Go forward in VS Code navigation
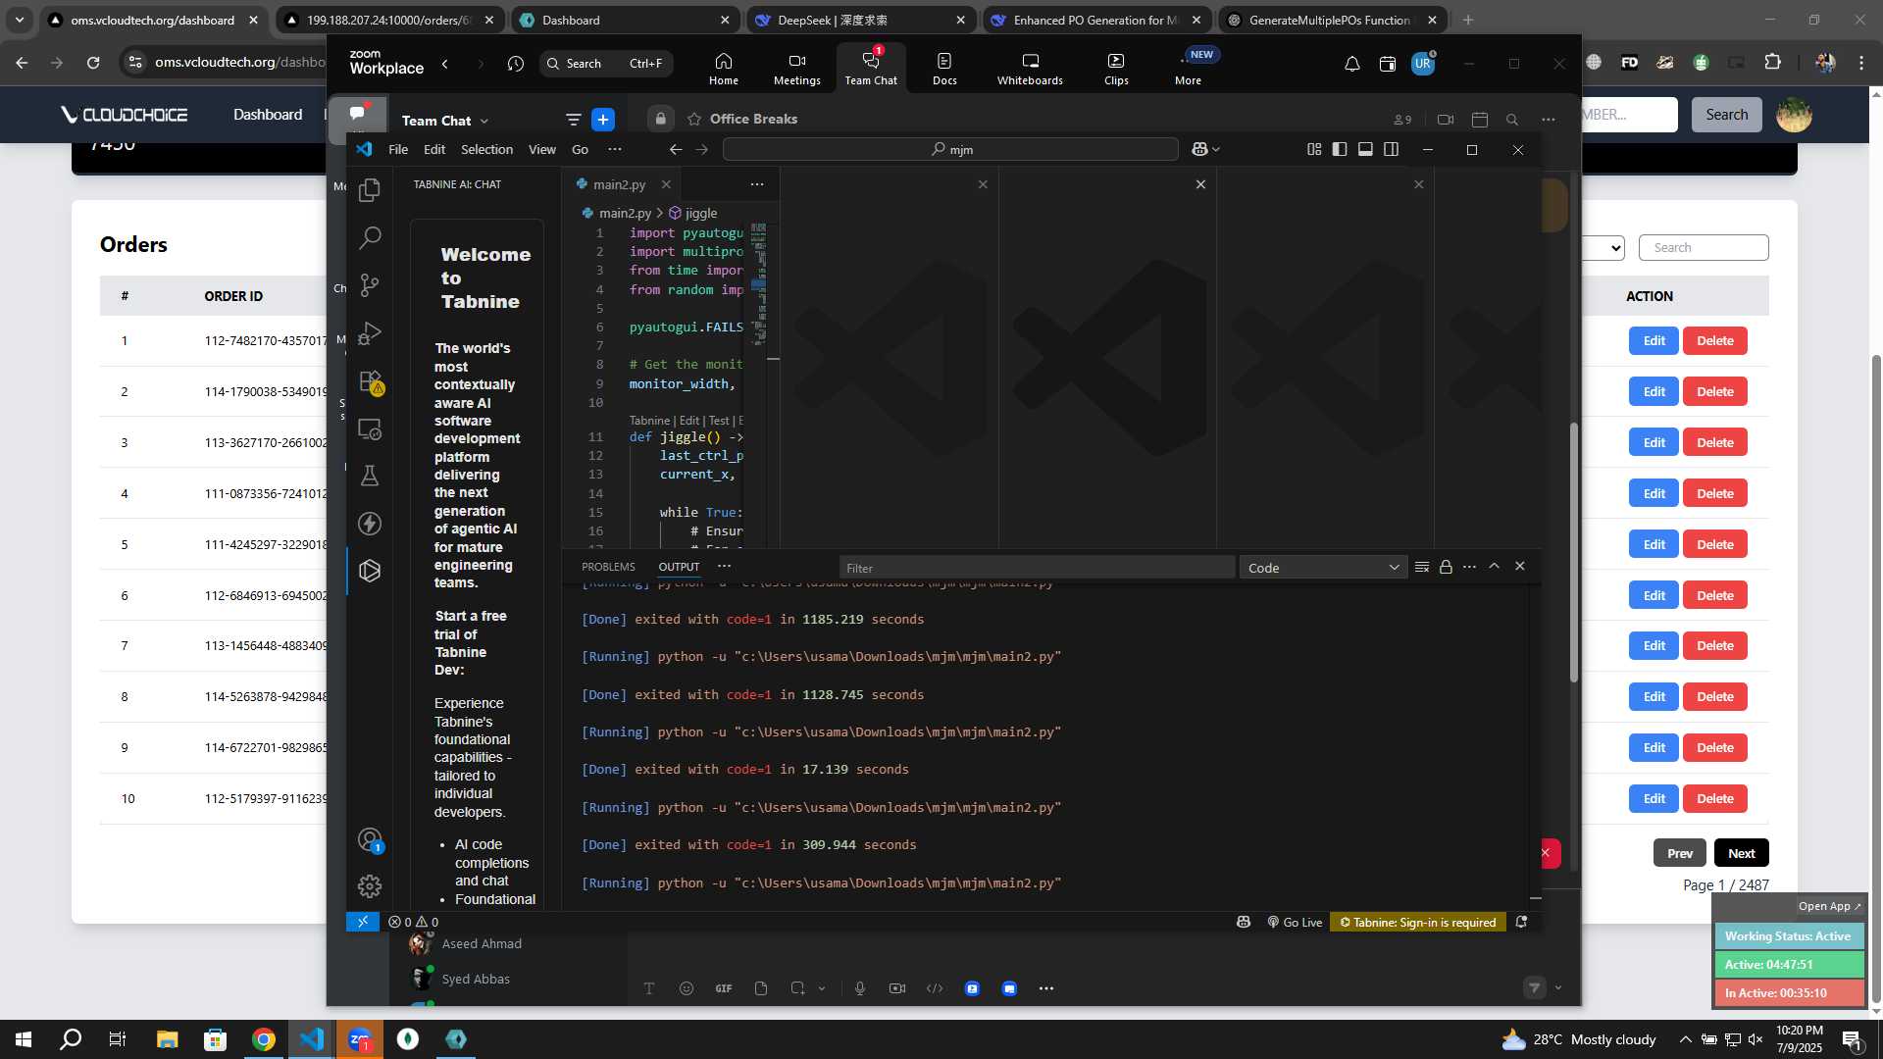 (x=702, y=149)
